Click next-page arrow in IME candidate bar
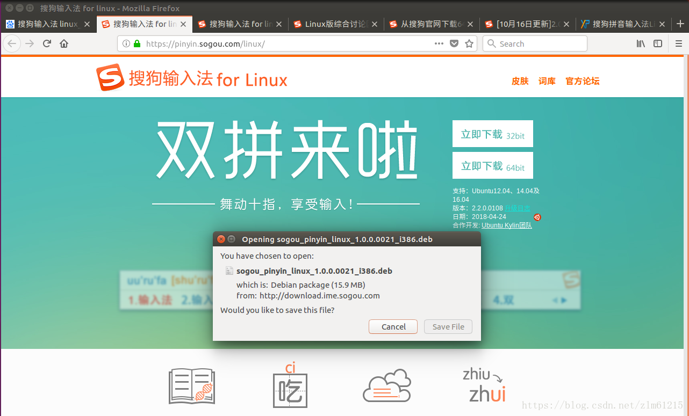 (564, 300)
